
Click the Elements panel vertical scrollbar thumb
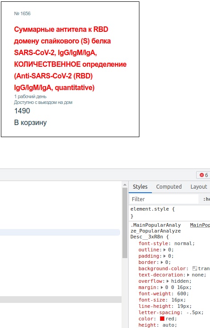click(x=125, y=223)
